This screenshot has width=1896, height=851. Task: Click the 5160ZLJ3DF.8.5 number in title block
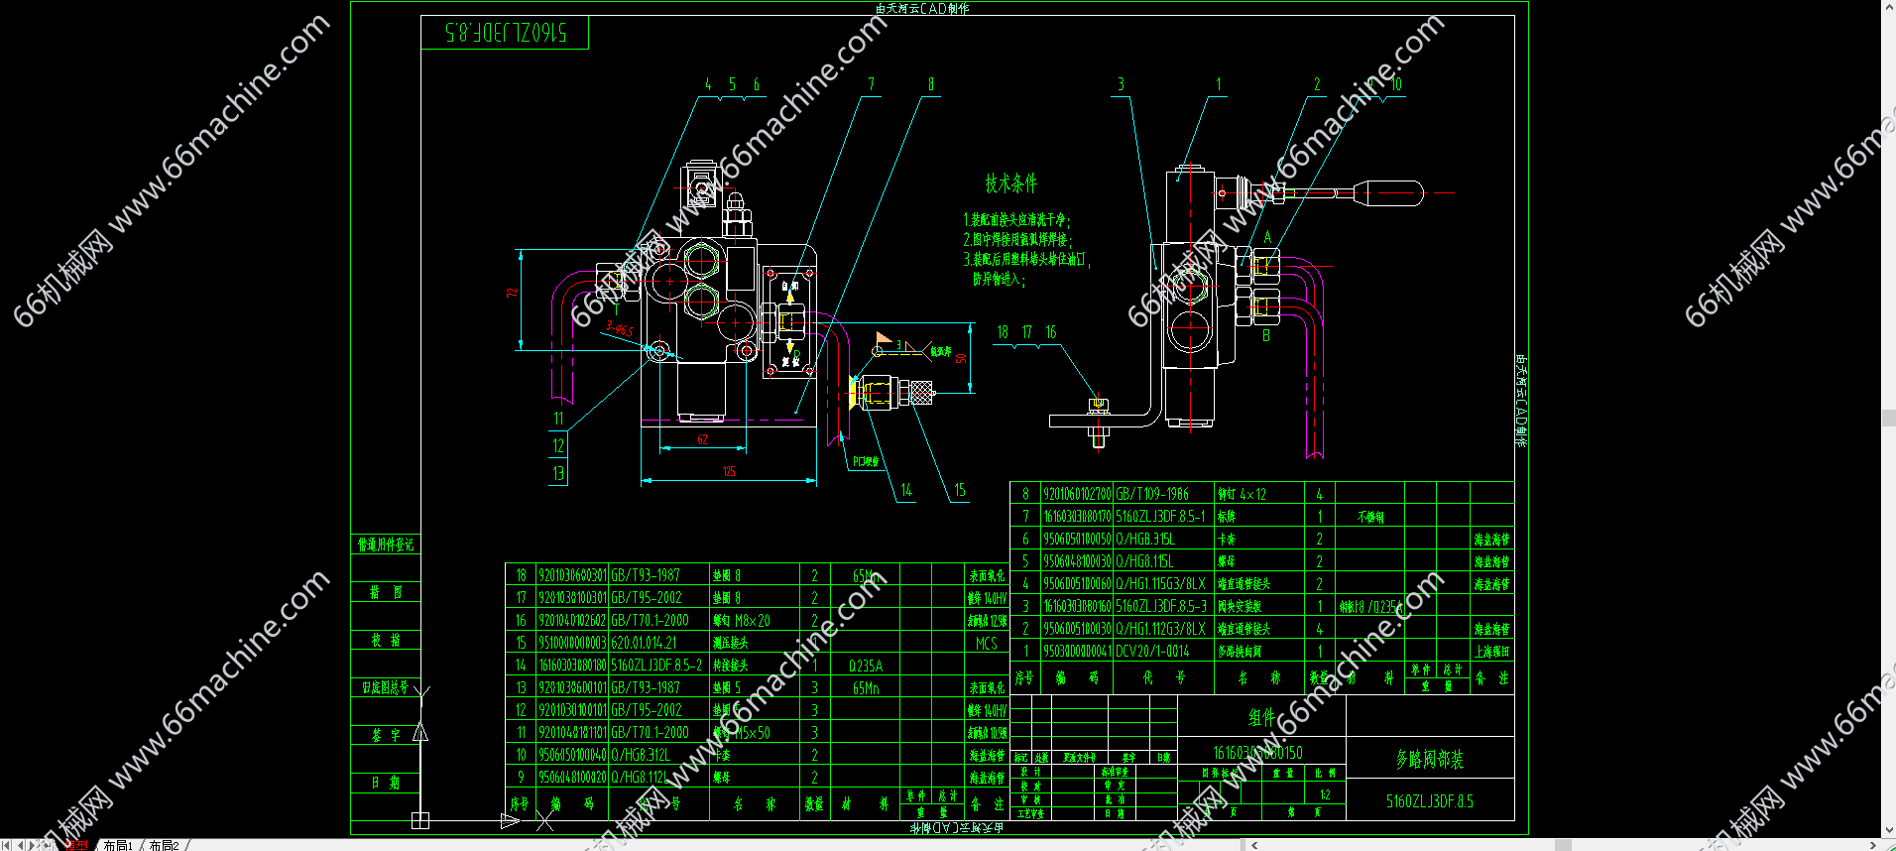coord(1429,801)
